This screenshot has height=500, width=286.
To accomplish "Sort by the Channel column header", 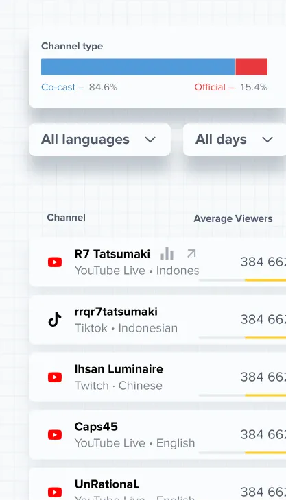I will tap(66, 218).
